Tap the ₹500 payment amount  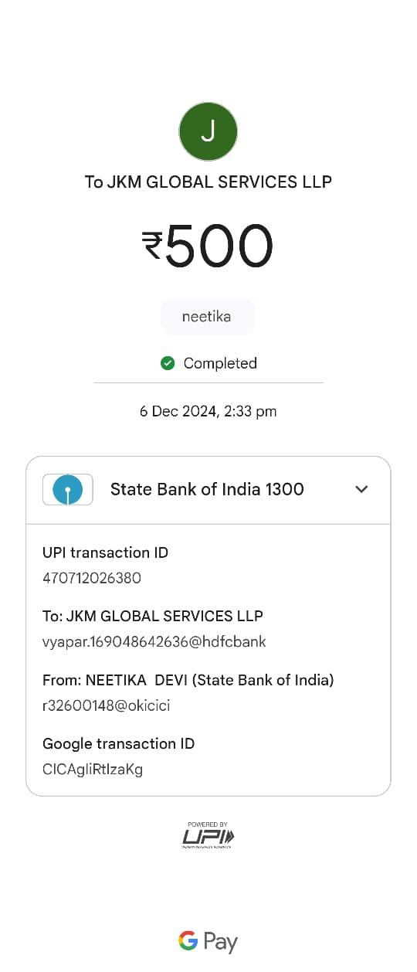click(x=208, y=246)
